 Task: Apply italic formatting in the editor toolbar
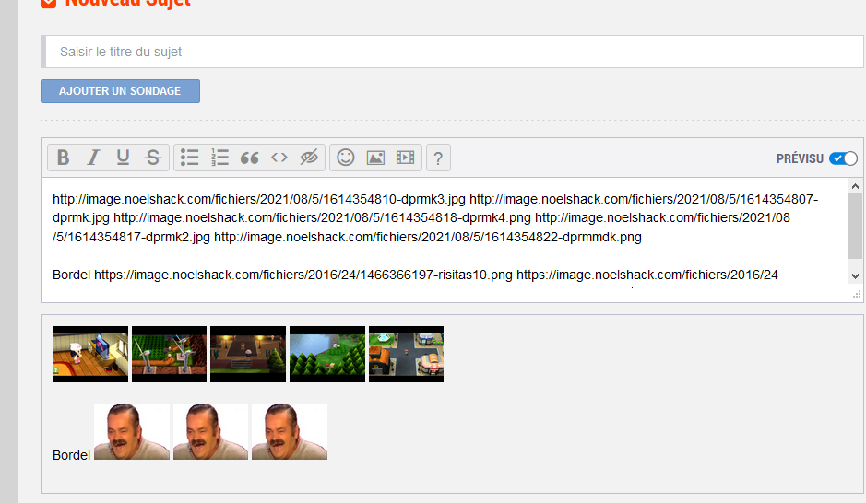[93, 158]
